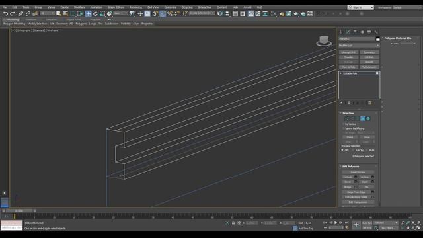Open the Render Setup teapot icon
Viewport: 423px width, 238px height.
click(289, 13)
